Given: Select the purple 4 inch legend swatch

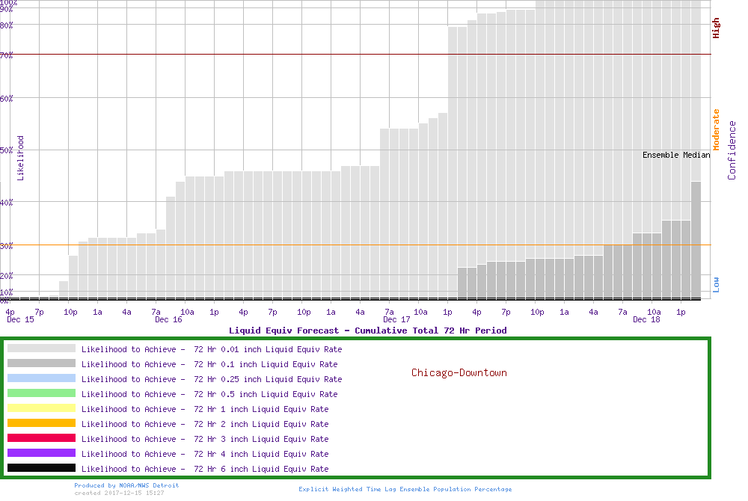Looking at the screenshot, I should 41,453.
